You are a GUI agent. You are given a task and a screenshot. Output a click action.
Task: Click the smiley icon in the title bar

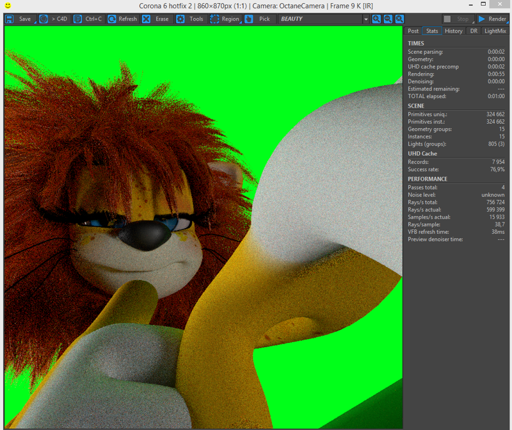point(8,6)
